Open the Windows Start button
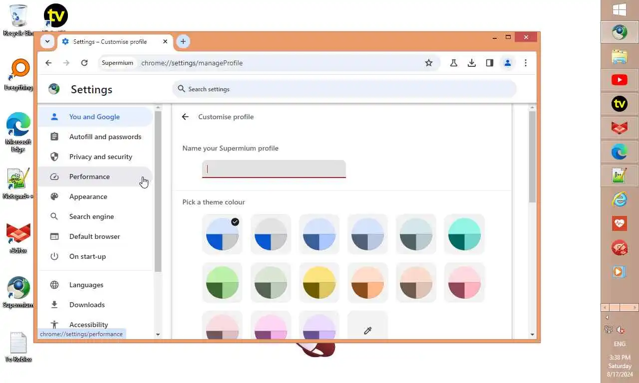Image resolution: width=639 pixels, height=383 pixels. coord(620,9)
